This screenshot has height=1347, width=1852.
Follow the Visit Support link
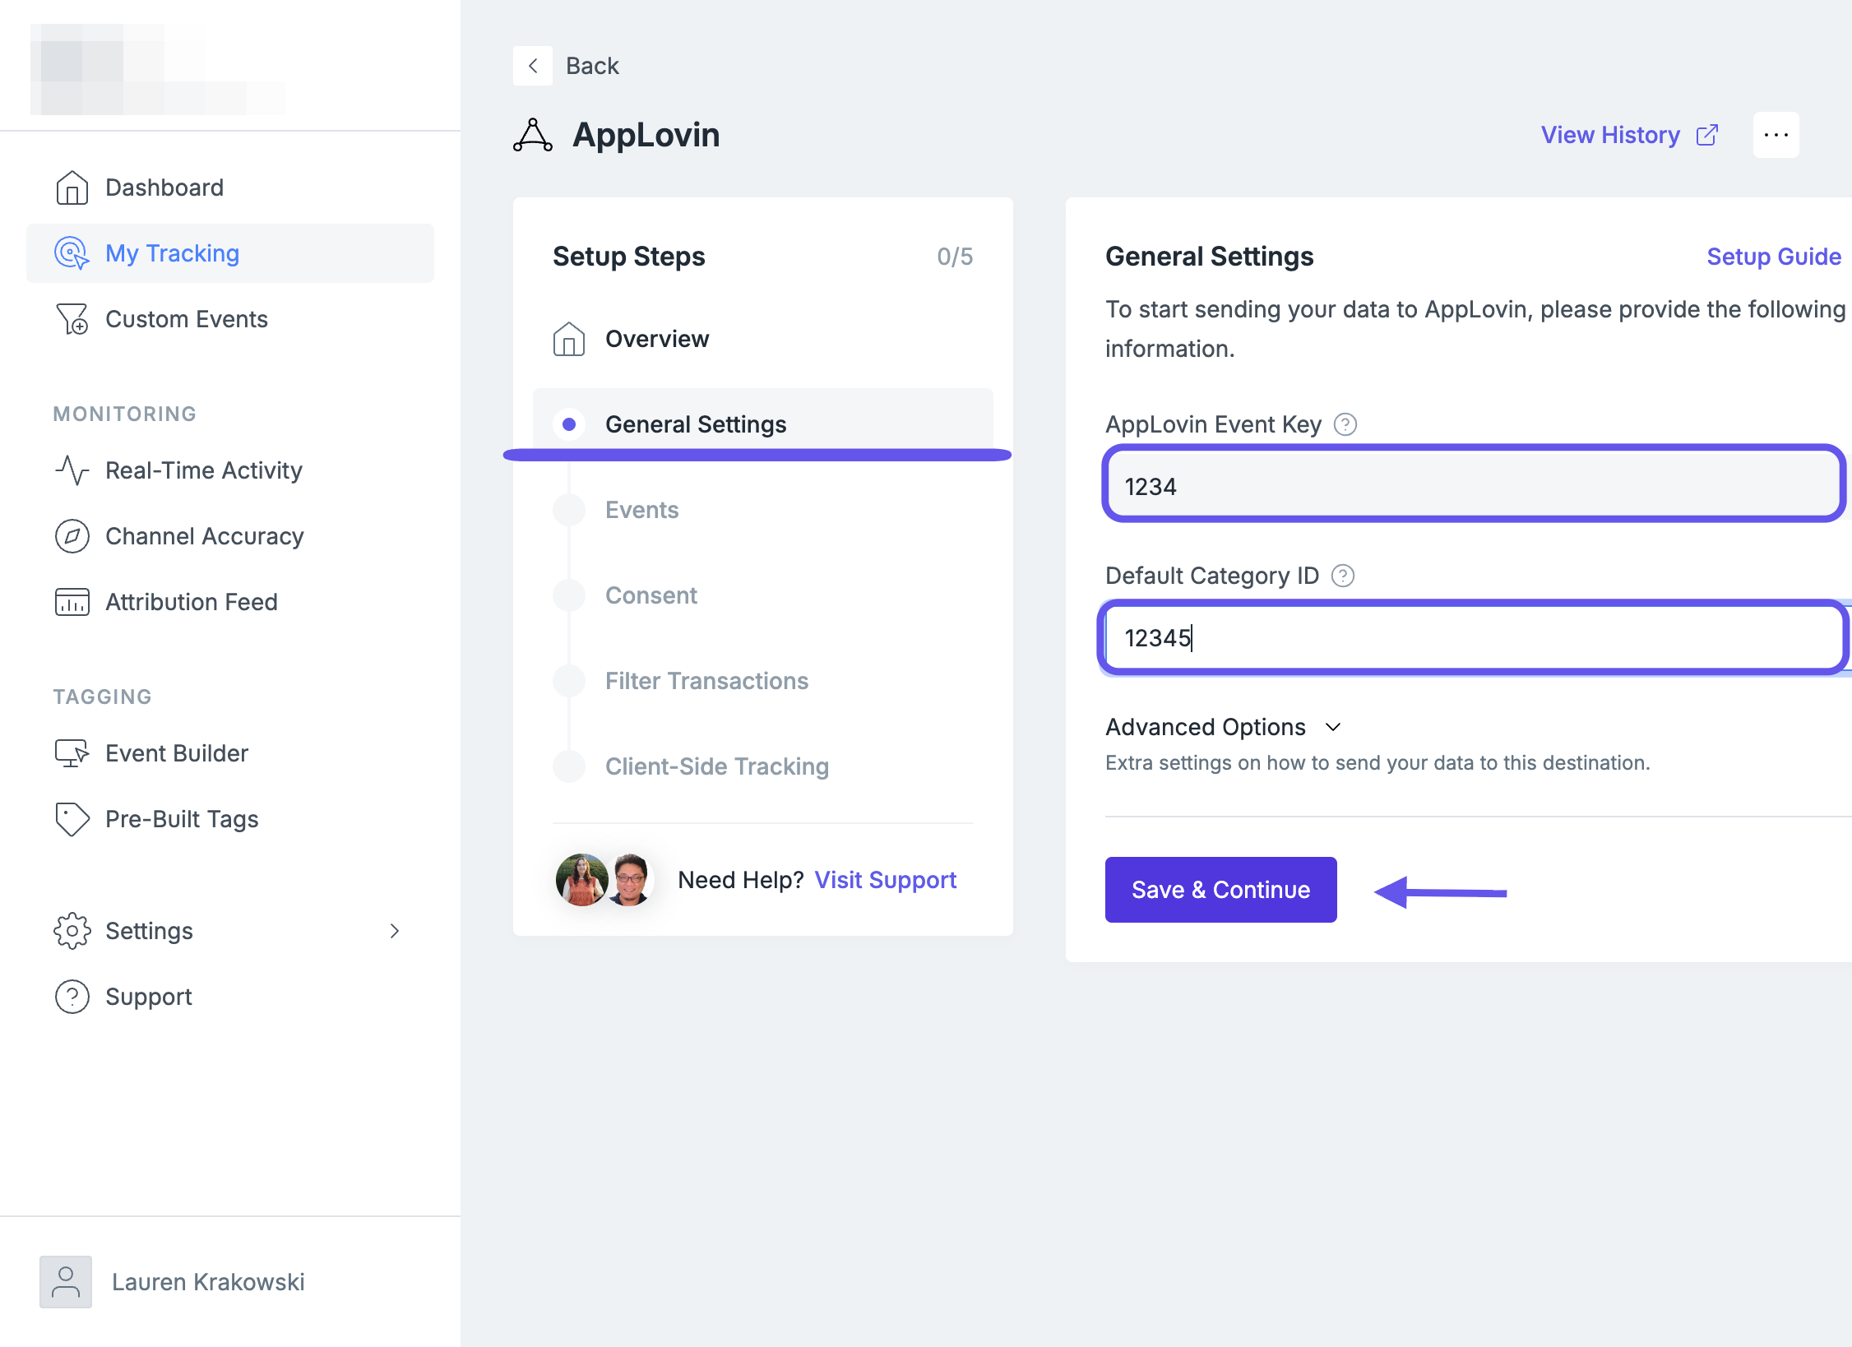point(886,880)
